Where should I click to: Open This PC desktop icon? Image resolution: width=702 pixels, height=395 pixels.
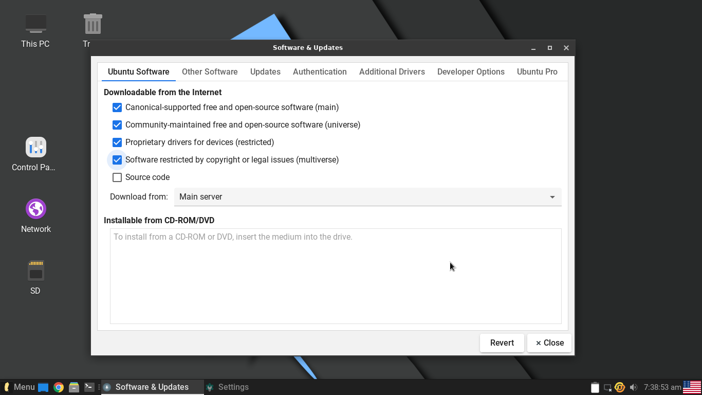pos(35,30)
